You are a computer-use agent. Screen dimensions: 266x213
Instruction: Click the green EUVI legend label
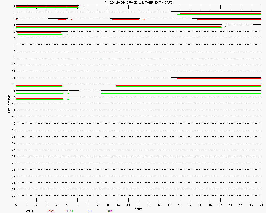coord(70,211)
